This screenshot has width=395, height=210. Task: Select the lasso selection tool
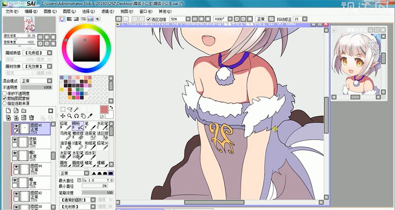coord(70,109)
